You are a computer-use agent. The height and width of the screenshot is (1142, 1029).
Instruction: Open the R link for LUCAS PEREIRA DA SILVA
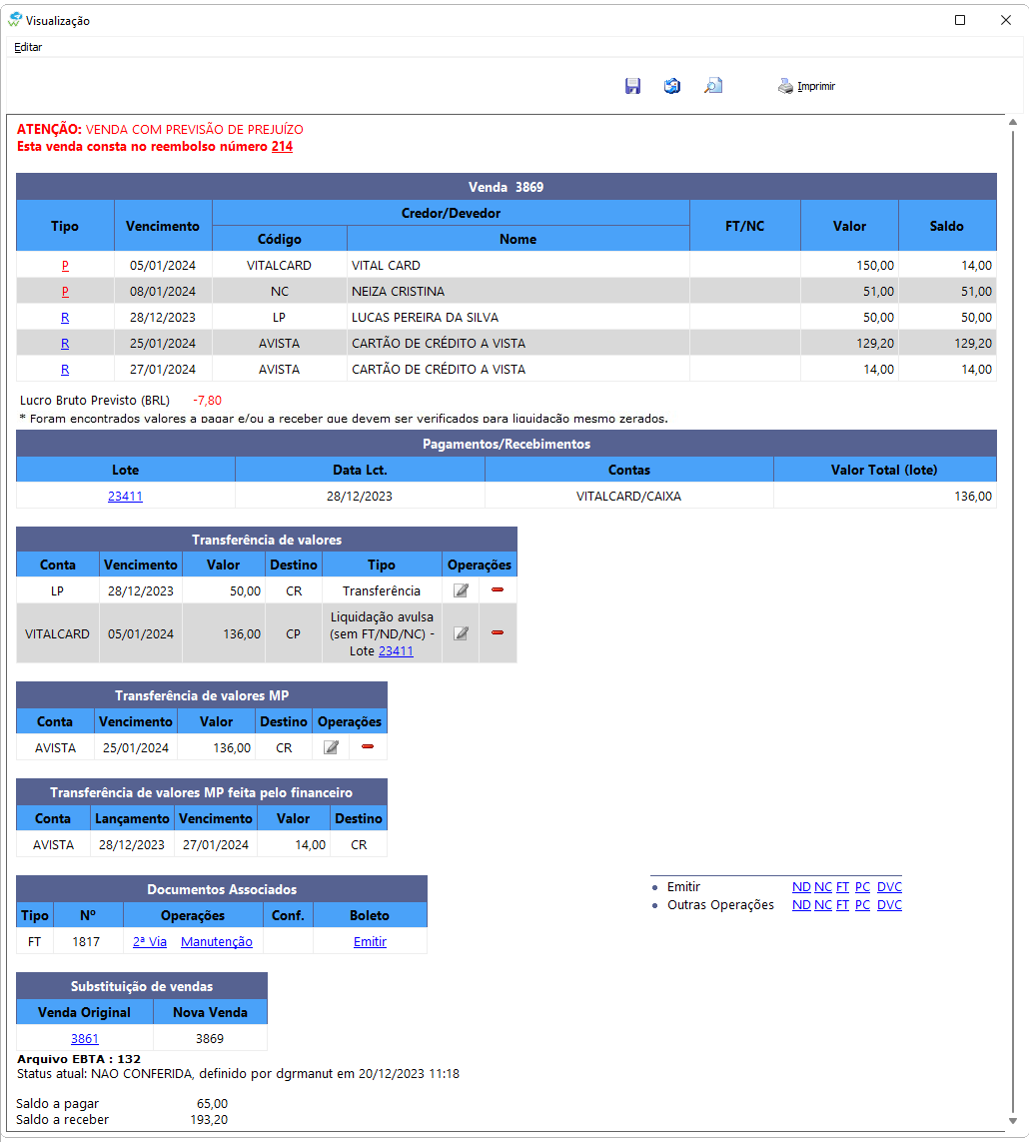coord(65,318)
